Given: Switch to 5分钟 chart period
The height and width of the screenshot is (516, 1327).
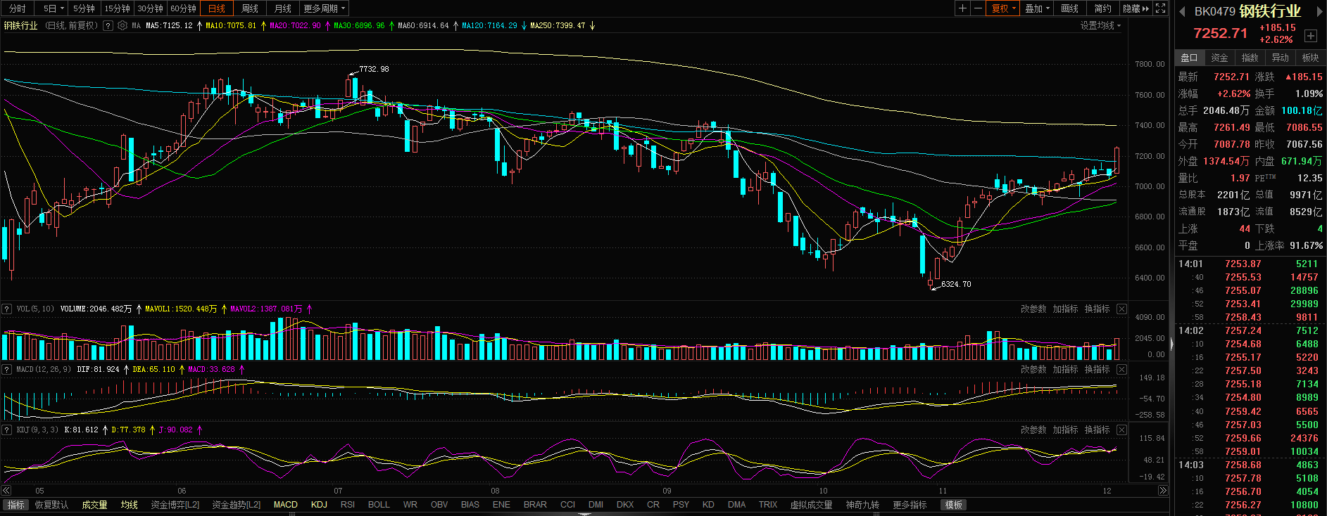Looking at the screenshot, I should click(84, 8).
